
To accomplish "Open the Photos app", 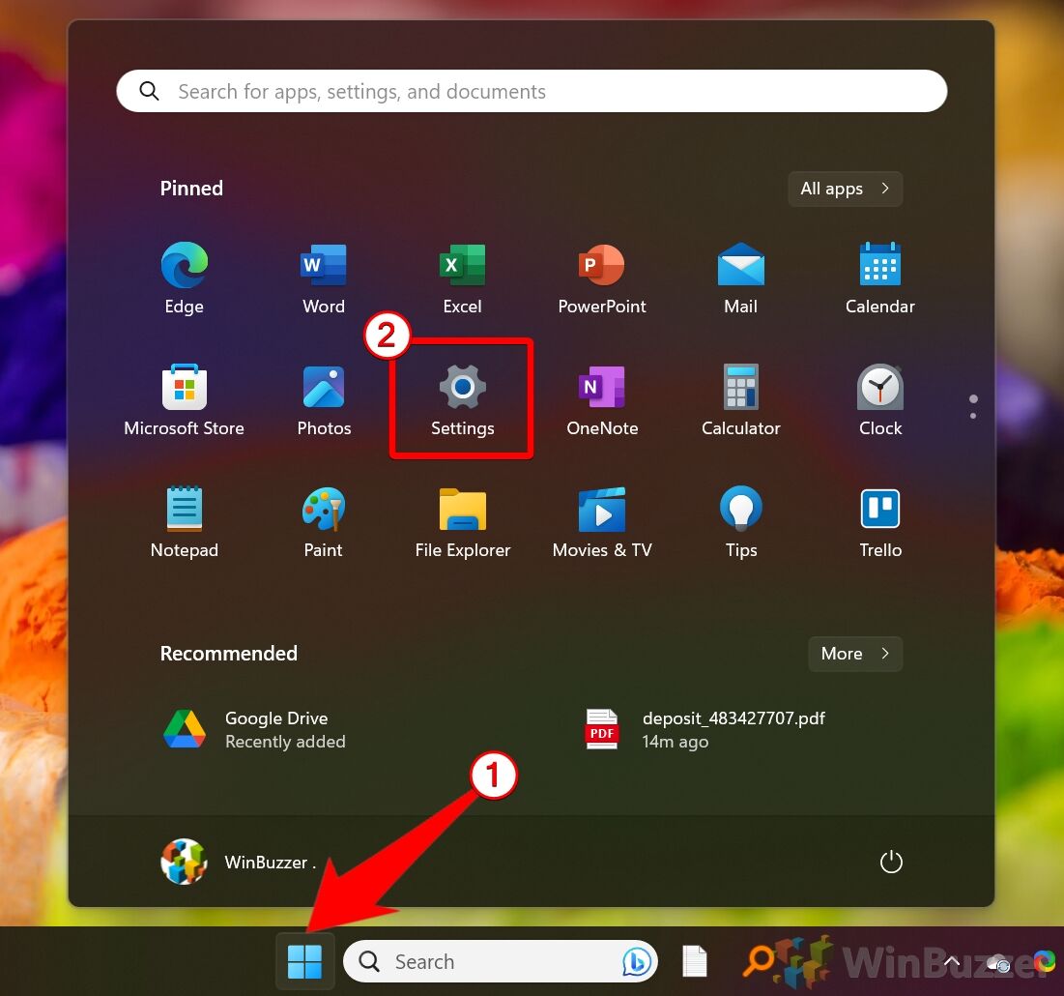I will [x=324, y=399].
